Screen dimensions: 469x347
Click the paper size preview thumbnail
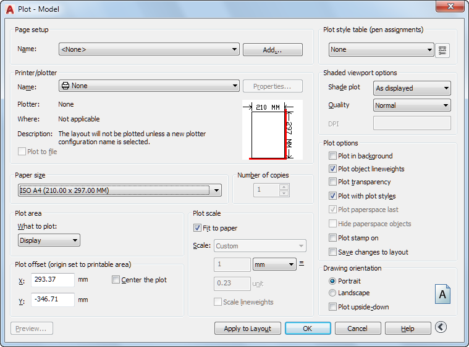[x=272, y=129]
